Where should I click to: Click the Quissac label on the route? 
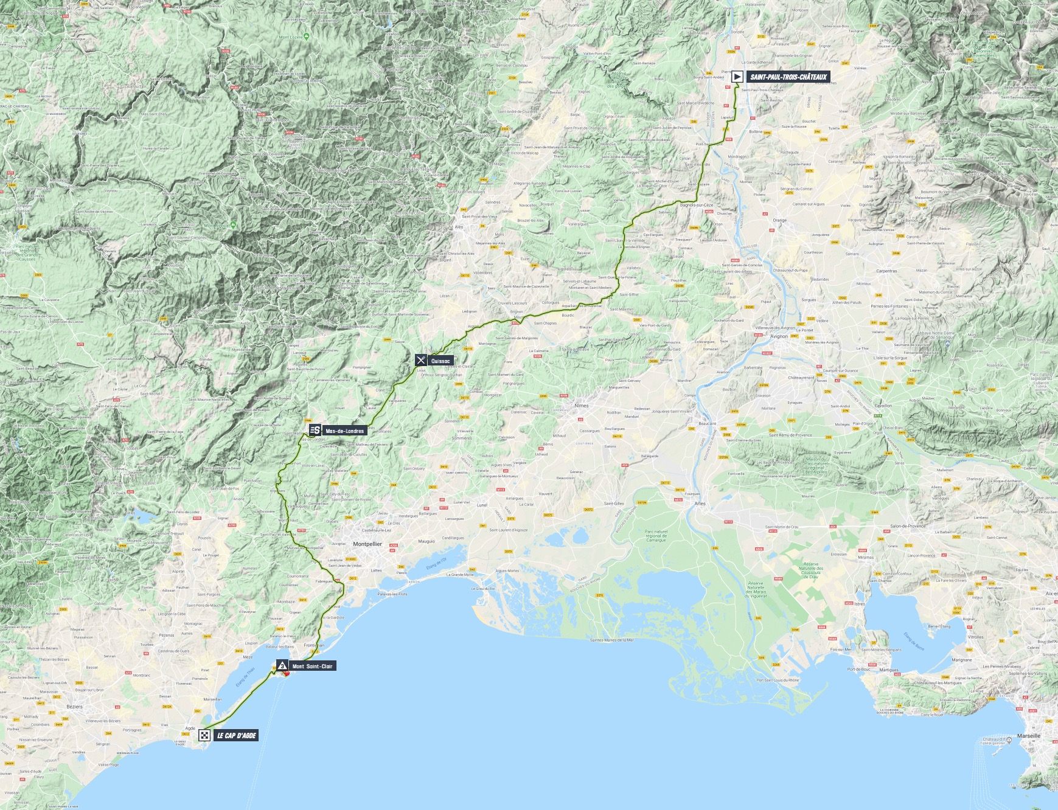tap(440, 361)
